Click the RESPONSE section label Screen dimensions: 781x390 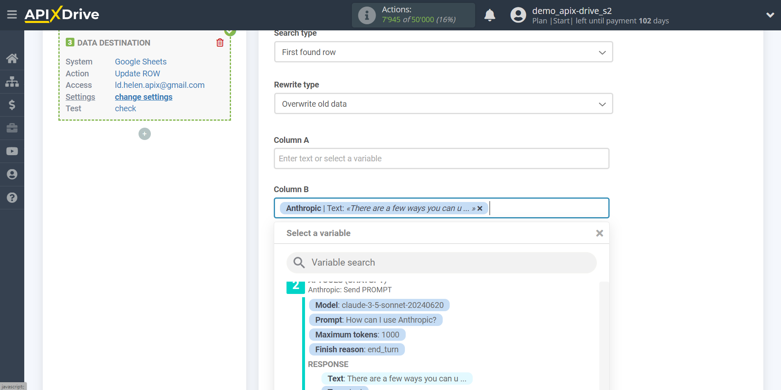click(x=328, y=364)
